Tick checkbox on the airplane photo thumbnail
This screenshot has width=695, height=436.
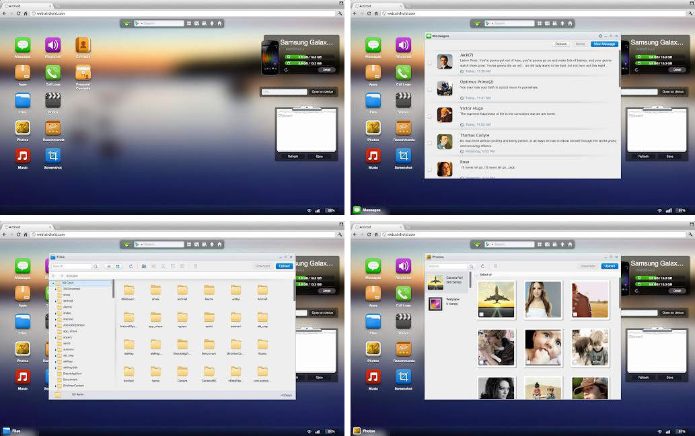(481, 314)
